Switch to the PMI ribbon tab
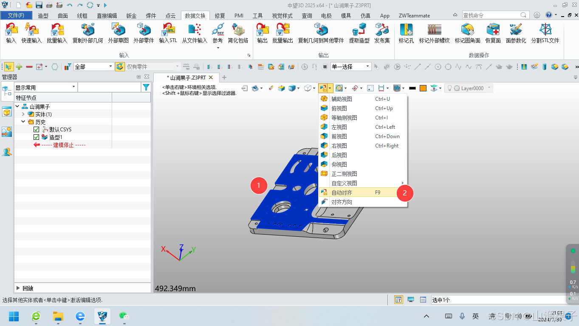579x326 pixels. pos(239,15)
